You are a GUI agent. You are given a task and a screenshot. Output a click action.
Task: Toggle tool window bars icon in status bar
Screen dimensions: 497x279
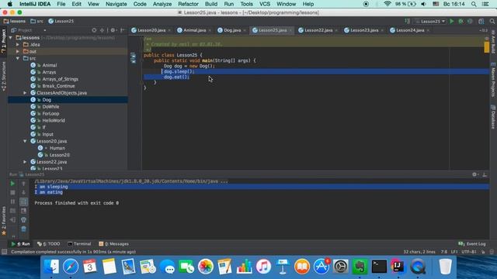tap(4, 252)
